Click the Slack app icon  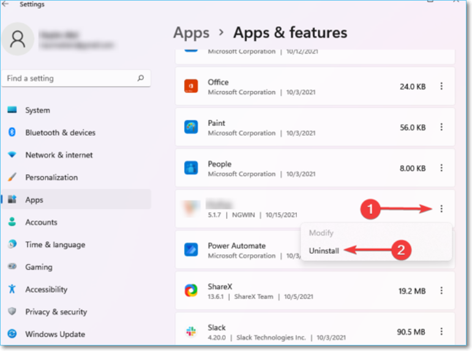pos(191,331)
